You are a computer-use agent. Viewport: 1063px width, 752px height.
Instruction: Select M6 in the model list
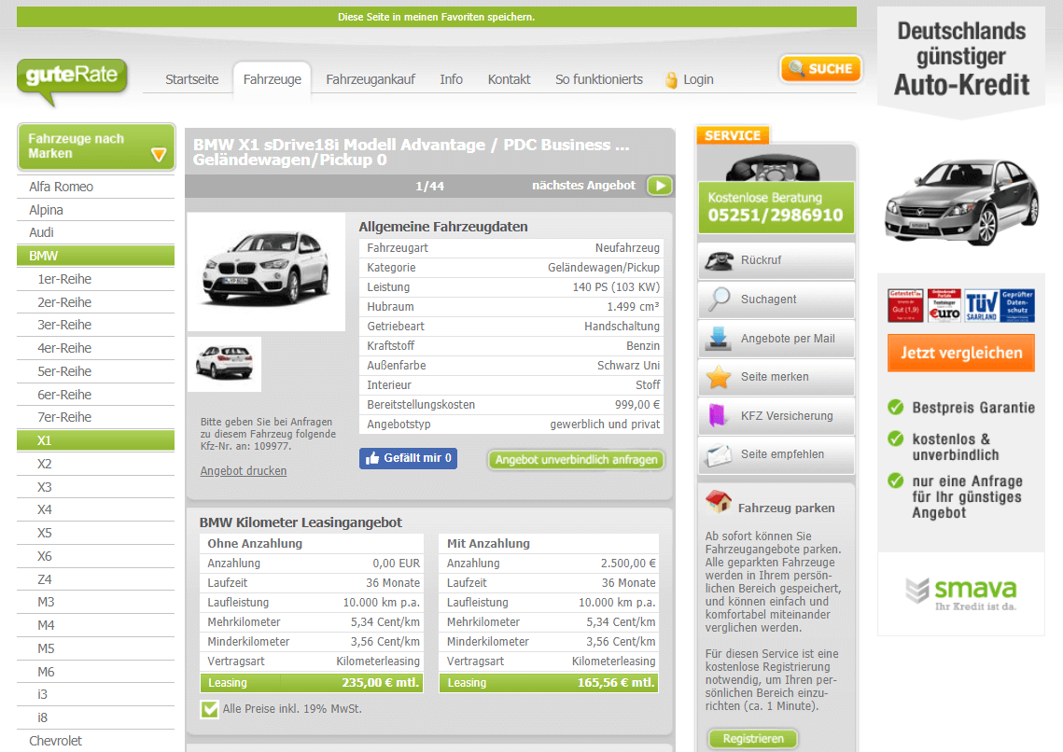(x=95, y=672)
